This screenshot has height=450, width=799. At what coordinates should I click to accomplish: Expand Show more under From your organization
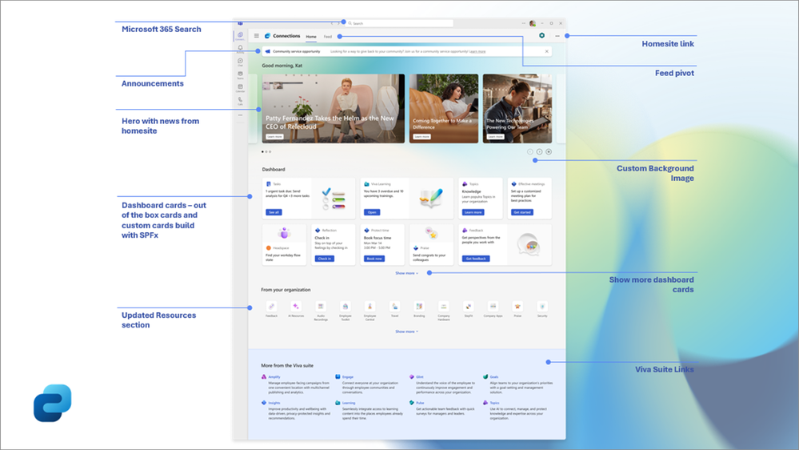click(x=406, y=331)
